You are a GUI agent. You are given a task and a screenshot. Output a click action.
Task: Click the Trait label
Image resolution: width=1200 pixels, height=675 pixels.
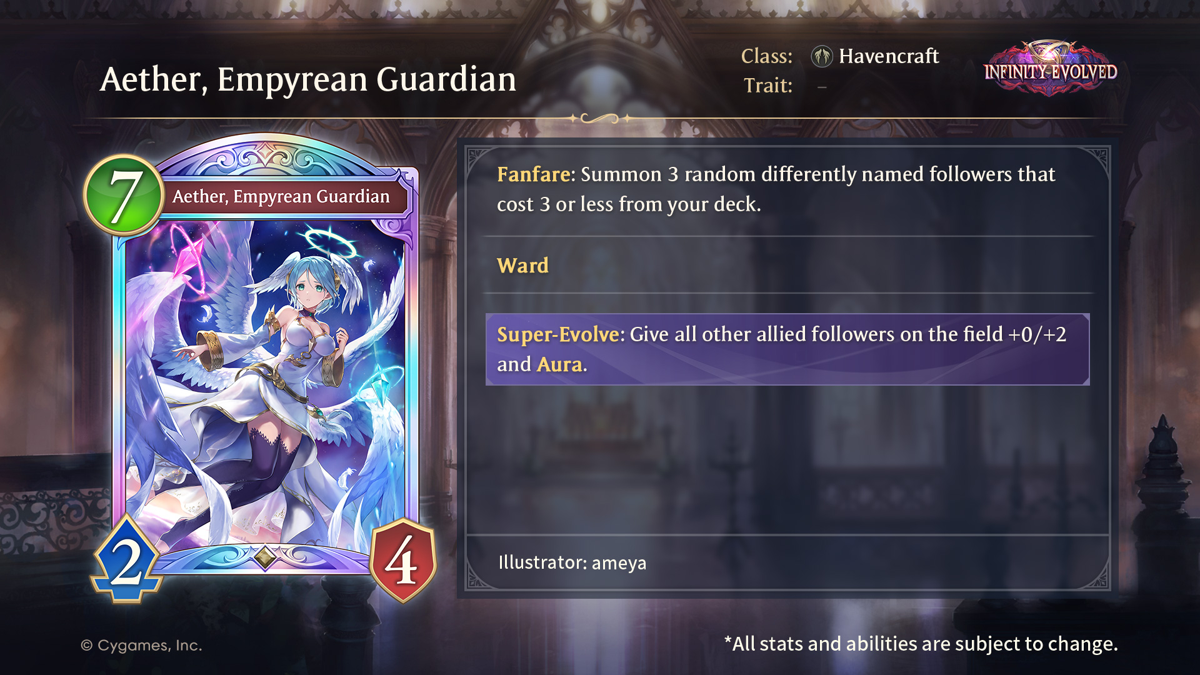pos(767,86)
